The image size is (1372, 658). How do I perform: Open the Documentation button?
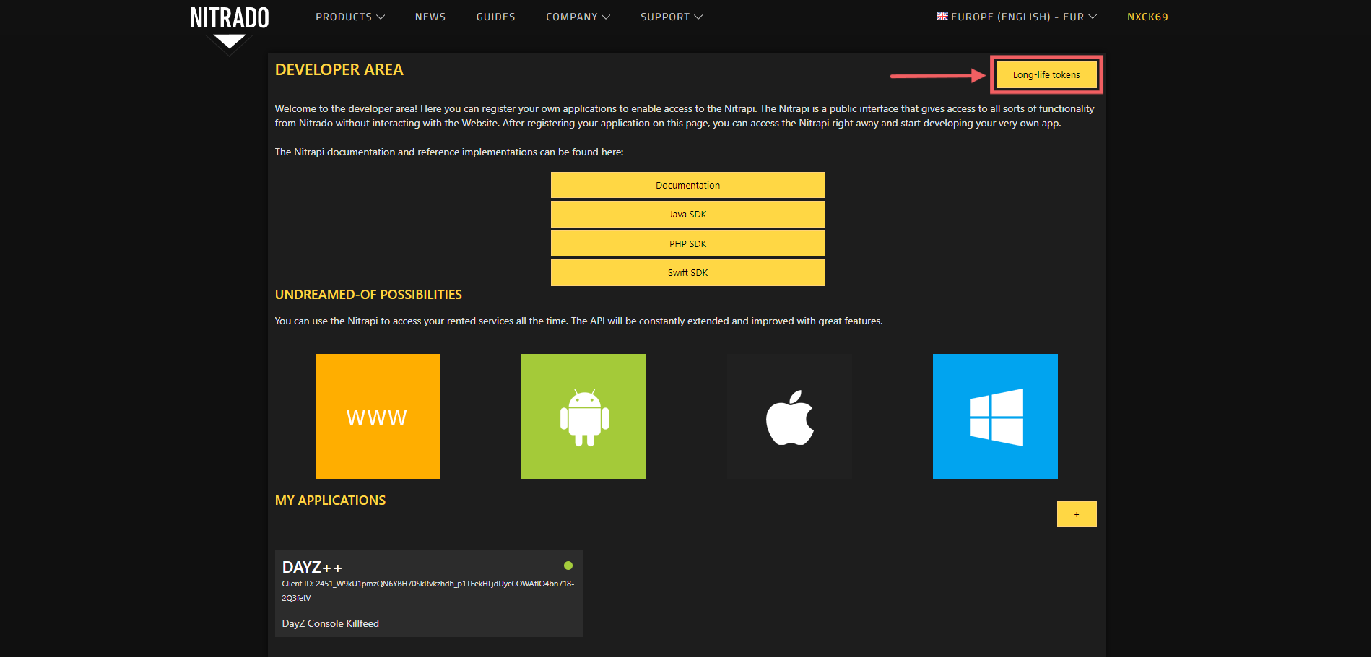click(688, 185)
